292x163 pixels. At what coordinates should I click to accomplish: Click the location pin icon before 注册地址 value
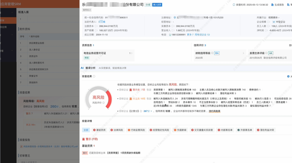[x=175, y=18]
